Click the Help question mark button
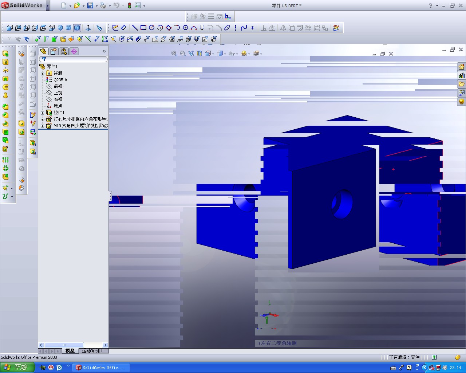Image resolution: width=466 pixels, height=373 pixels. [x=430, y=5]
